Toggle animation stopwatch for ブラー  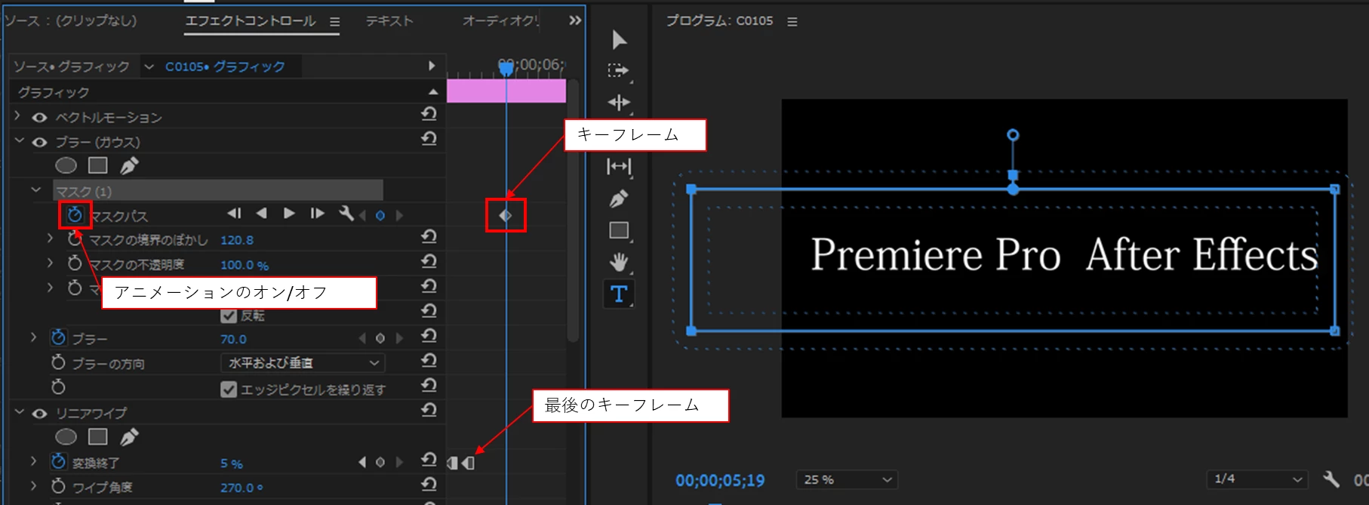[x=58, y=337]
